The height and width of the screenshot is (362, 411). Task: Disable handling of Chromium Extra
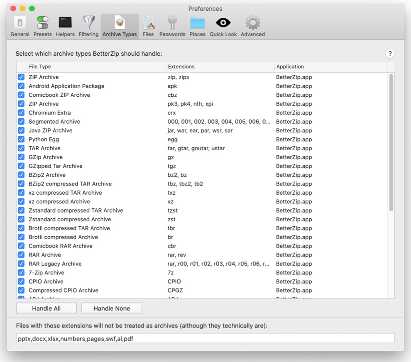[x=21, y=113]
